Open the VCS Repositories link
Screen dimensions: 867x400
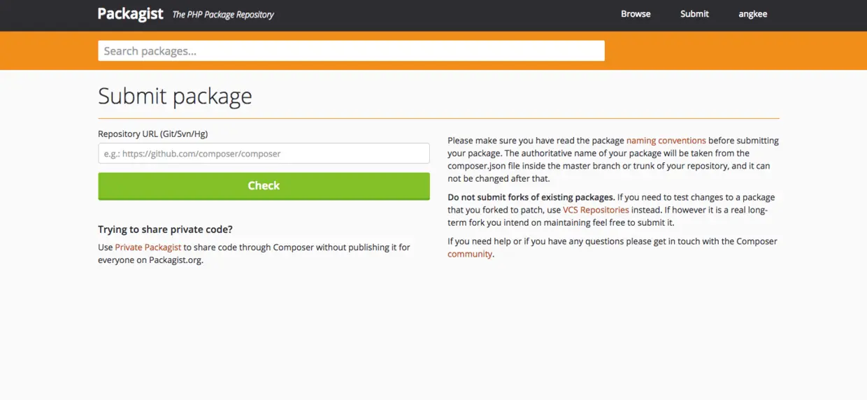coord(596,210)
